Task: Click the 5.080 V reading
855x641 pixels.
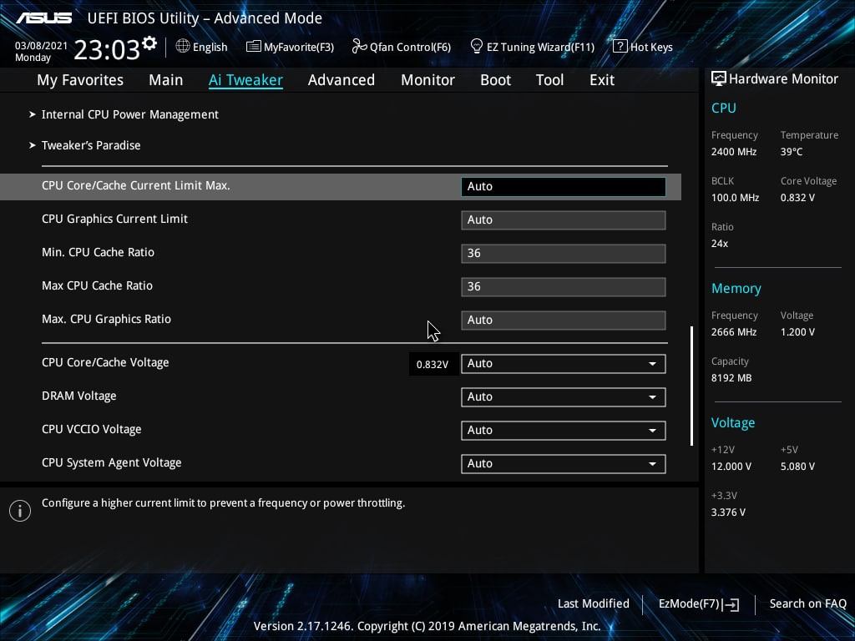Action: [797, 467]
